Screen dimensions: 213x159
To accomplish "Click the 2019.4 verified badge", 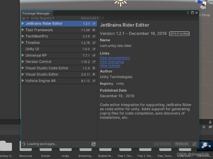I will pos(179,34).
